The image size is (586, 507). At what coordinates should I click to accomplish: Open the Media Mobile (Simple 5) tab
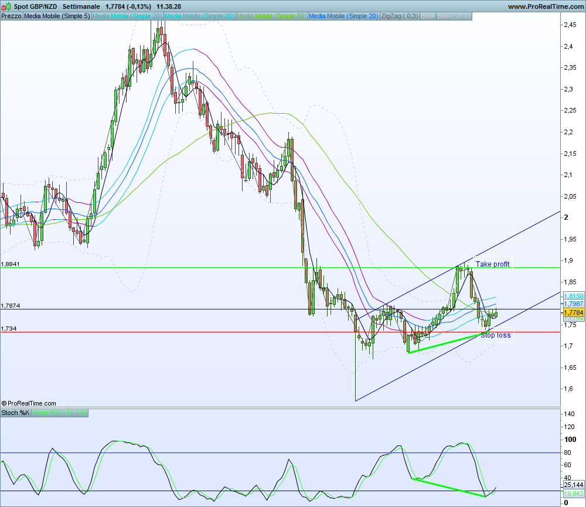coord(57,16)
